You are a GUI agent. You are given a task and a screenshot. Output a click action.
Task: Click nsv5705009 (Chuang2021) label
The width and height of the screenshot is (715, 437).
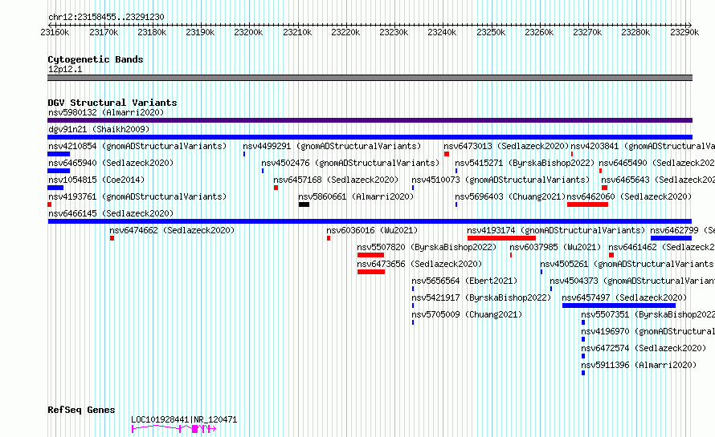(x=467, y=314)
